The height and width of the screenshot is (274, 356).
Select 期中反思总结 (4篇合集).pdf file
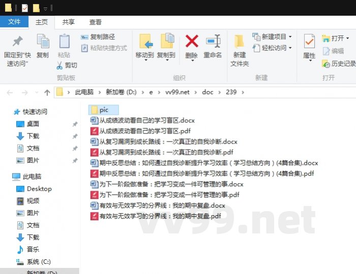[x=202, y=174]
